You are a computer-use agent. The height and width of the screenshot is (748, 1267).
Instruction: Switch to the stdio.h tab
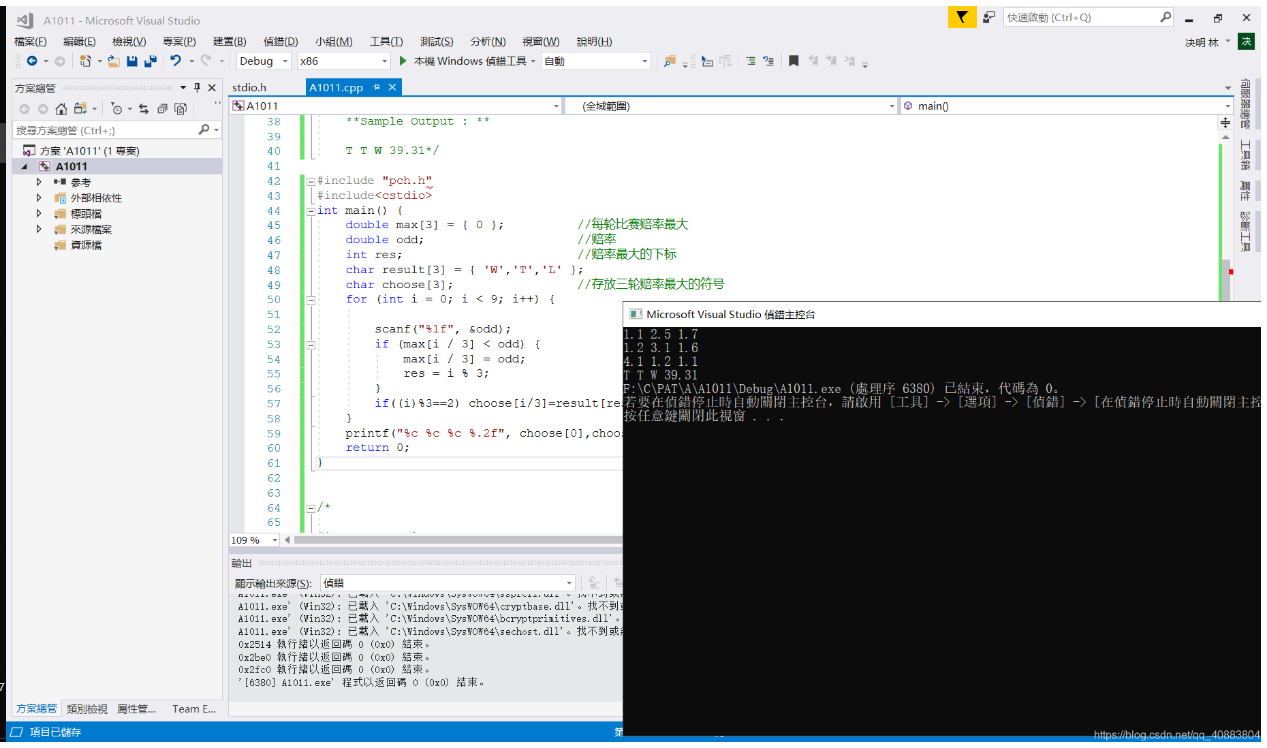click(x=249, y=87)
